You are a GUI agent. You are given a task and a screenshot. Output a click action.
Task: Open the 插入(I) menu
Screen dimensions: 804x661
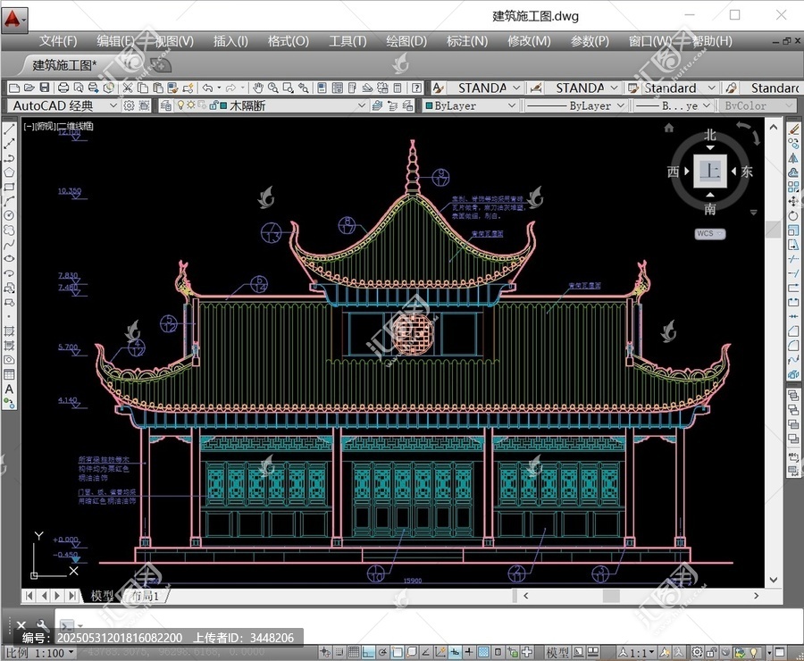pyautogui.click(x=230, y=41)
